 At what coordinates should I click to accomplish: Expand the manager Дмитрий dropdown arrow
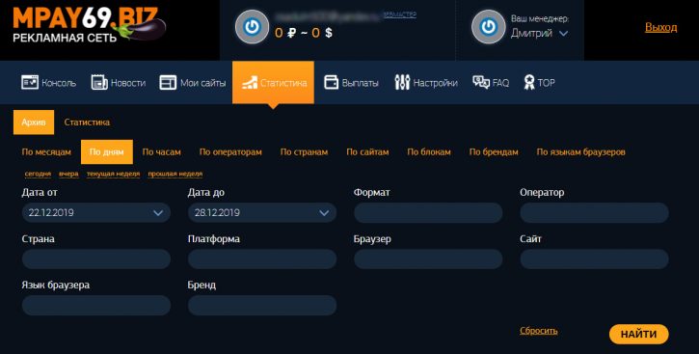click(x=563, y=34)
